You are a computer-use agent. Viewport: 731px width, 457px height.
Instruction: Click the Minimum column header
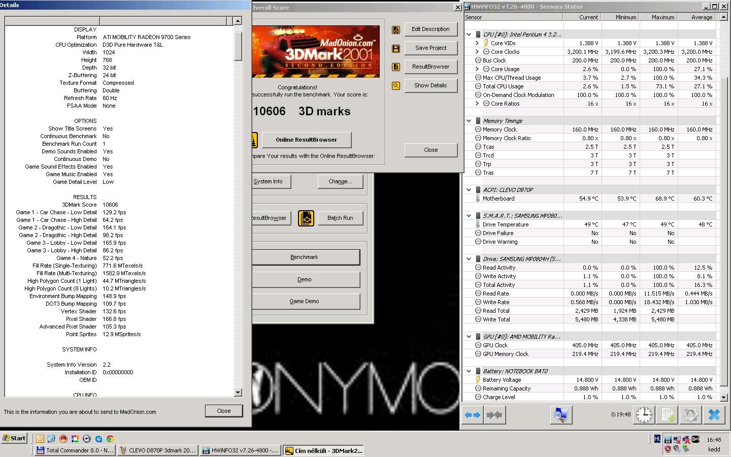620,17
